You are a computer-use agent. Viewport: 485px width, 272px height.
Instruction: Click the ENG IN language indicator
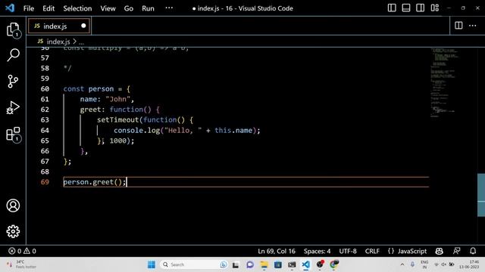(x=424, y=264)
